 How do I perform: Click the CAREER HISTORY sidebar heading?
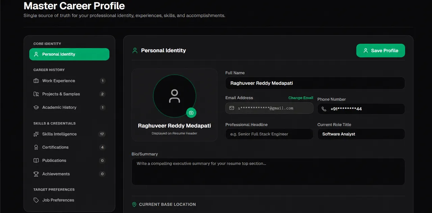pos(49,70)
